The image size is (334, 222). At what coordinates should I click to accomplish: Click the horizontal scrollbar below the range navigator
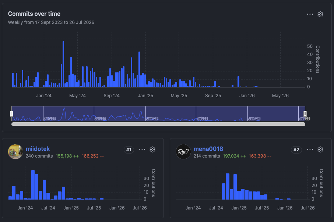click(x=158, y=124)
